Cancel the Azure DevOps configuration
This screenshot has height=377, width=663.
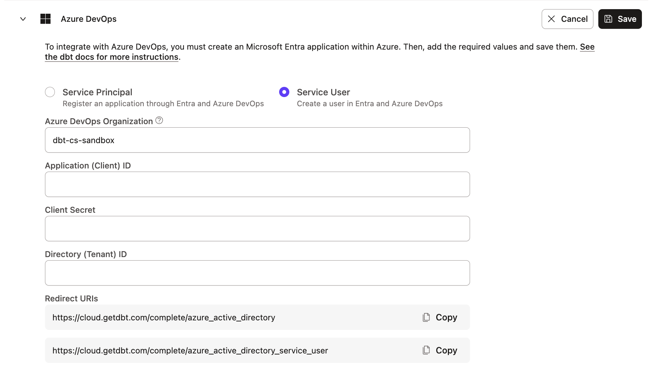[567, 19]
